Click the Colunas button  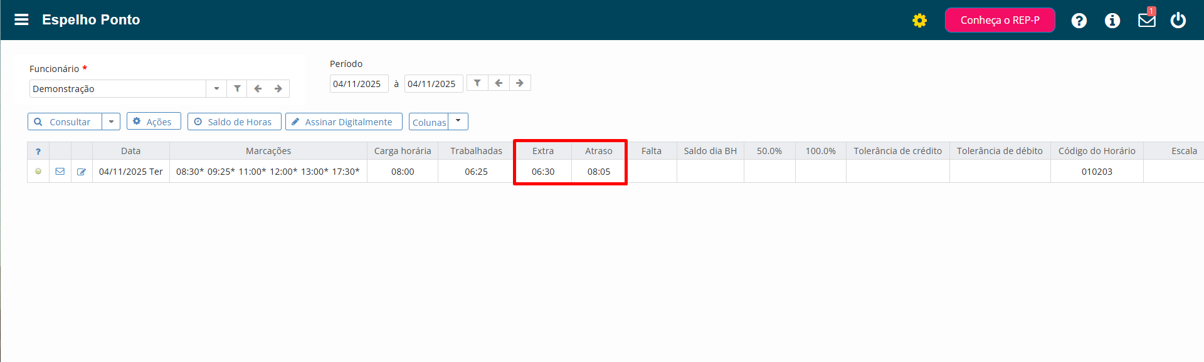point(429,122)
